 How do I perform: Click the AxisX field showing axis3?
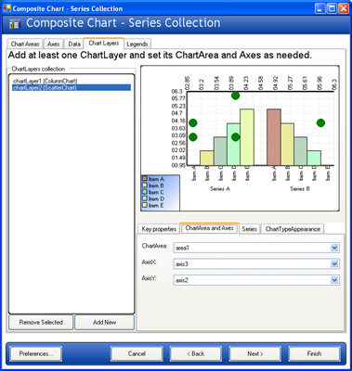tap(256, 264)
